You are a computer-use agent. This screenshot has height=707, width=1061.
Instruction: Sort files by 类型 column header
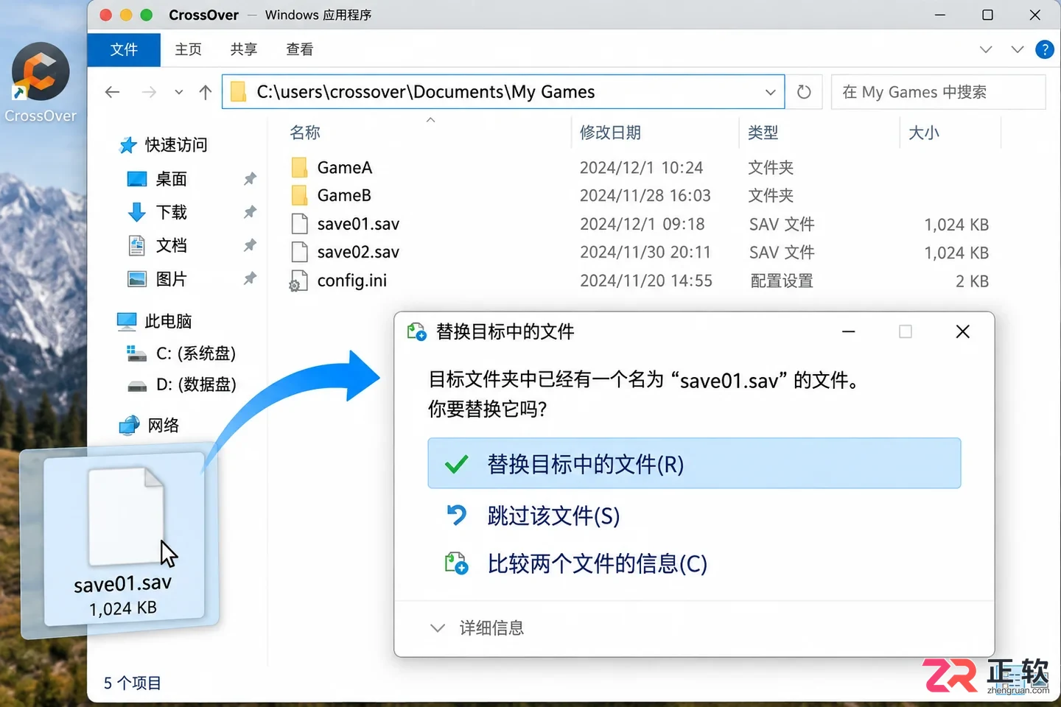point(763,133)
